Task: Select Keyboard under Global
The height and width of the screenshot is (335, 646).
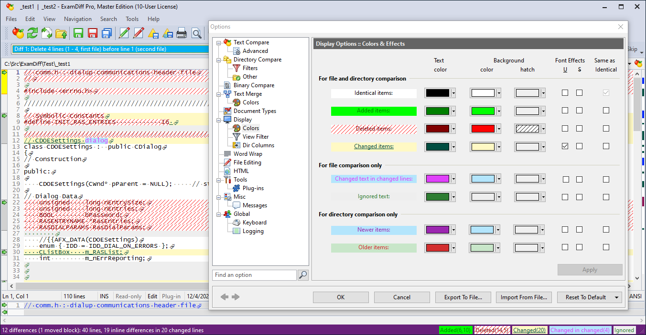Action: pos(254,223)
